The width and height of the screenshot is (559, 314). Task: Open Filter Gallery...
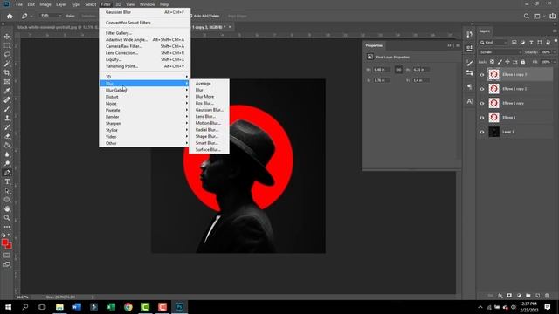[x=144, y=33]
